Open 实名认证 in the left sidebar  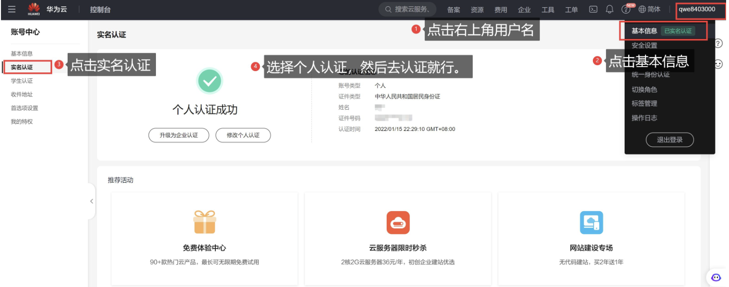coord(22,67)
